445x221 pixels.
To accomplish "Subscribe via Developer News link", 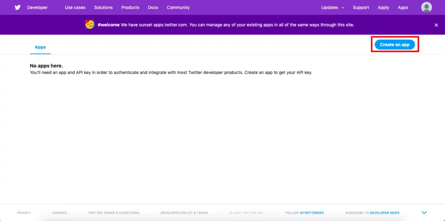I will pos(385,213).
